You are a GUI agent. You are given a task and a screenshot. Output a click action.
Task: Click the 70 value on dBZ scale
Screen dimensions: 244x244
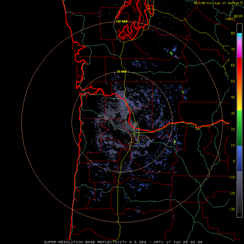[x=233, y=49]
